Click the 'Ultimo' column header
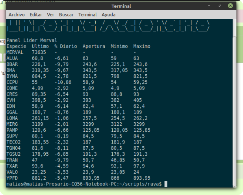The width and height of the screenshot is (243, 195). coord(40,46)
